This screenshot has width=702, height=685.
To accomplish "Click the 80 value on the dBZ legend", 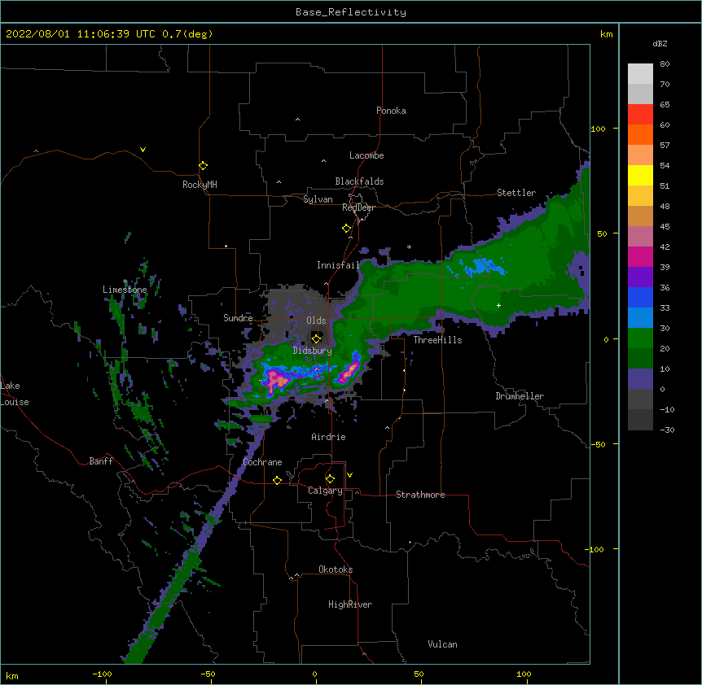I will [665, 64].
